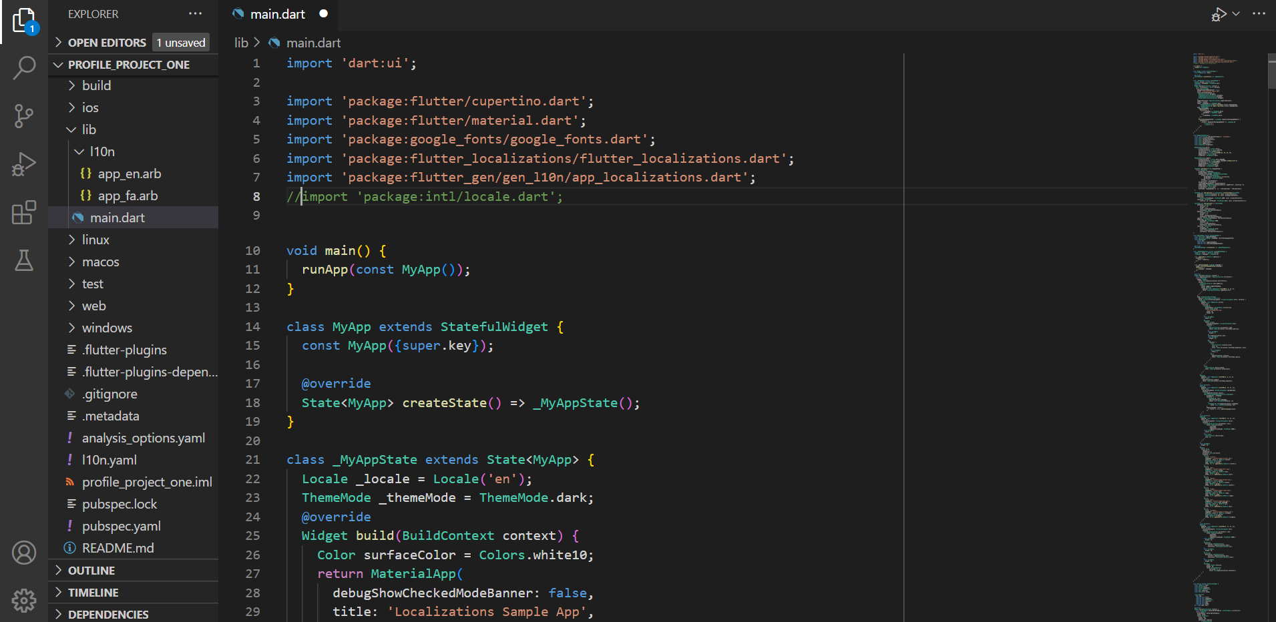Open the Run and Debug view icon
The height and width of the screenshot is (622, 1276).
coord(24,164)
